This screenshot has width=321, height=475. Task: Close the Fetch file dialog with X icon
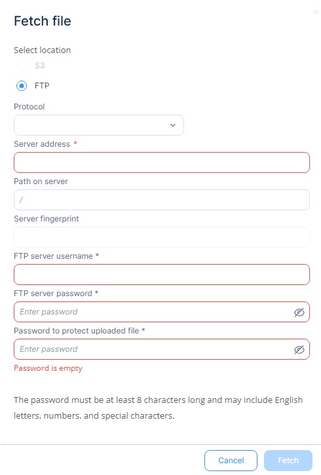pos(316,12)
